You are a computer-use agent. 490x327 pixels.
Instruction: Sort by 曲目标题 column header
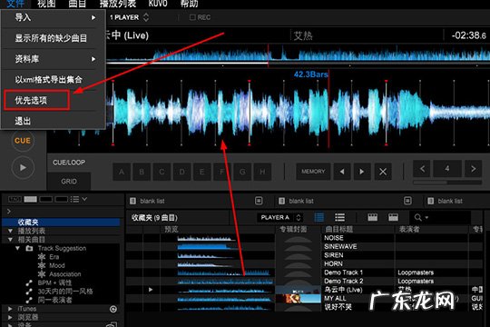pos(338,230)
